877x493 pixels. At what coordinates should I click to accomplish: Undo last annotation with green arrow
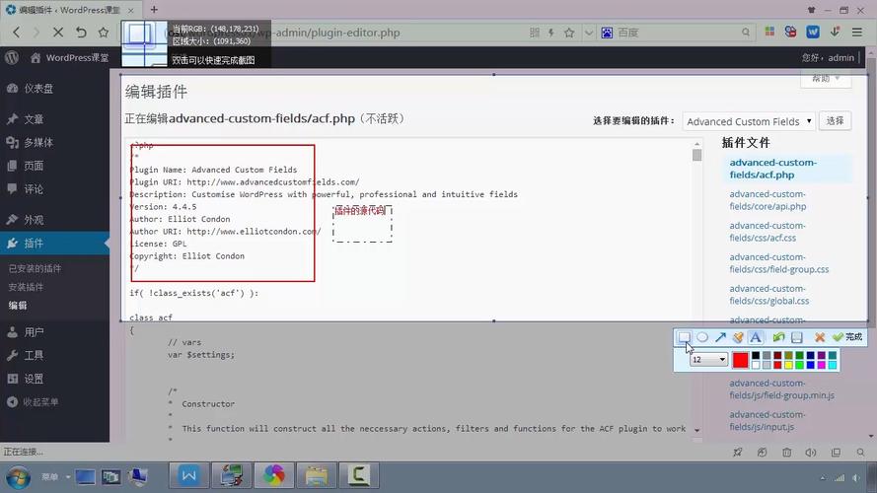[x=778, y=337]
